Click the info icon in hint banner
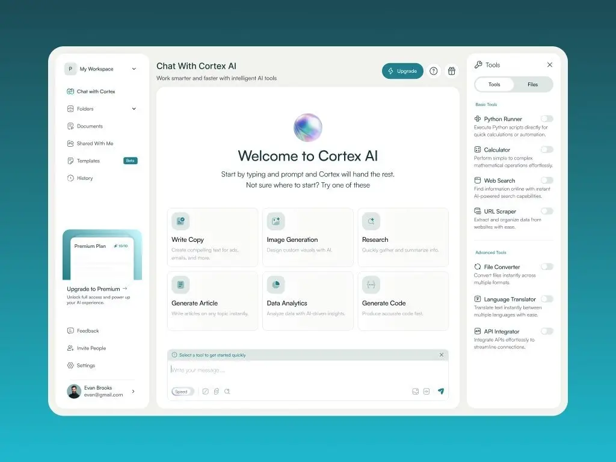 point(174,355)
